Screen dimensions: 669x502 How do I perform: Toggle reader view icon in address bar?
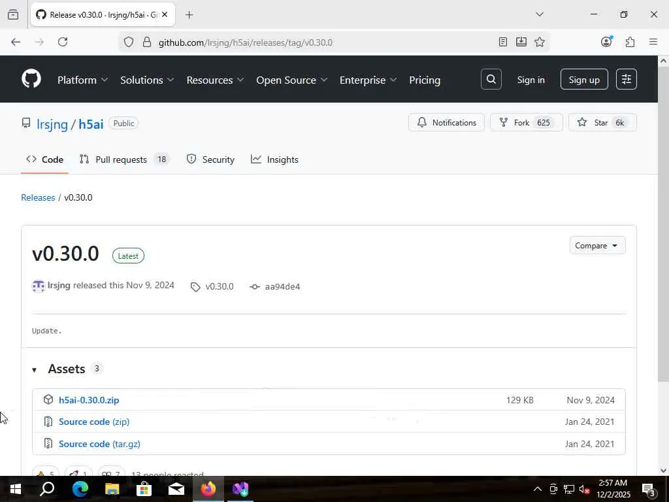click(x=503, y=42)
